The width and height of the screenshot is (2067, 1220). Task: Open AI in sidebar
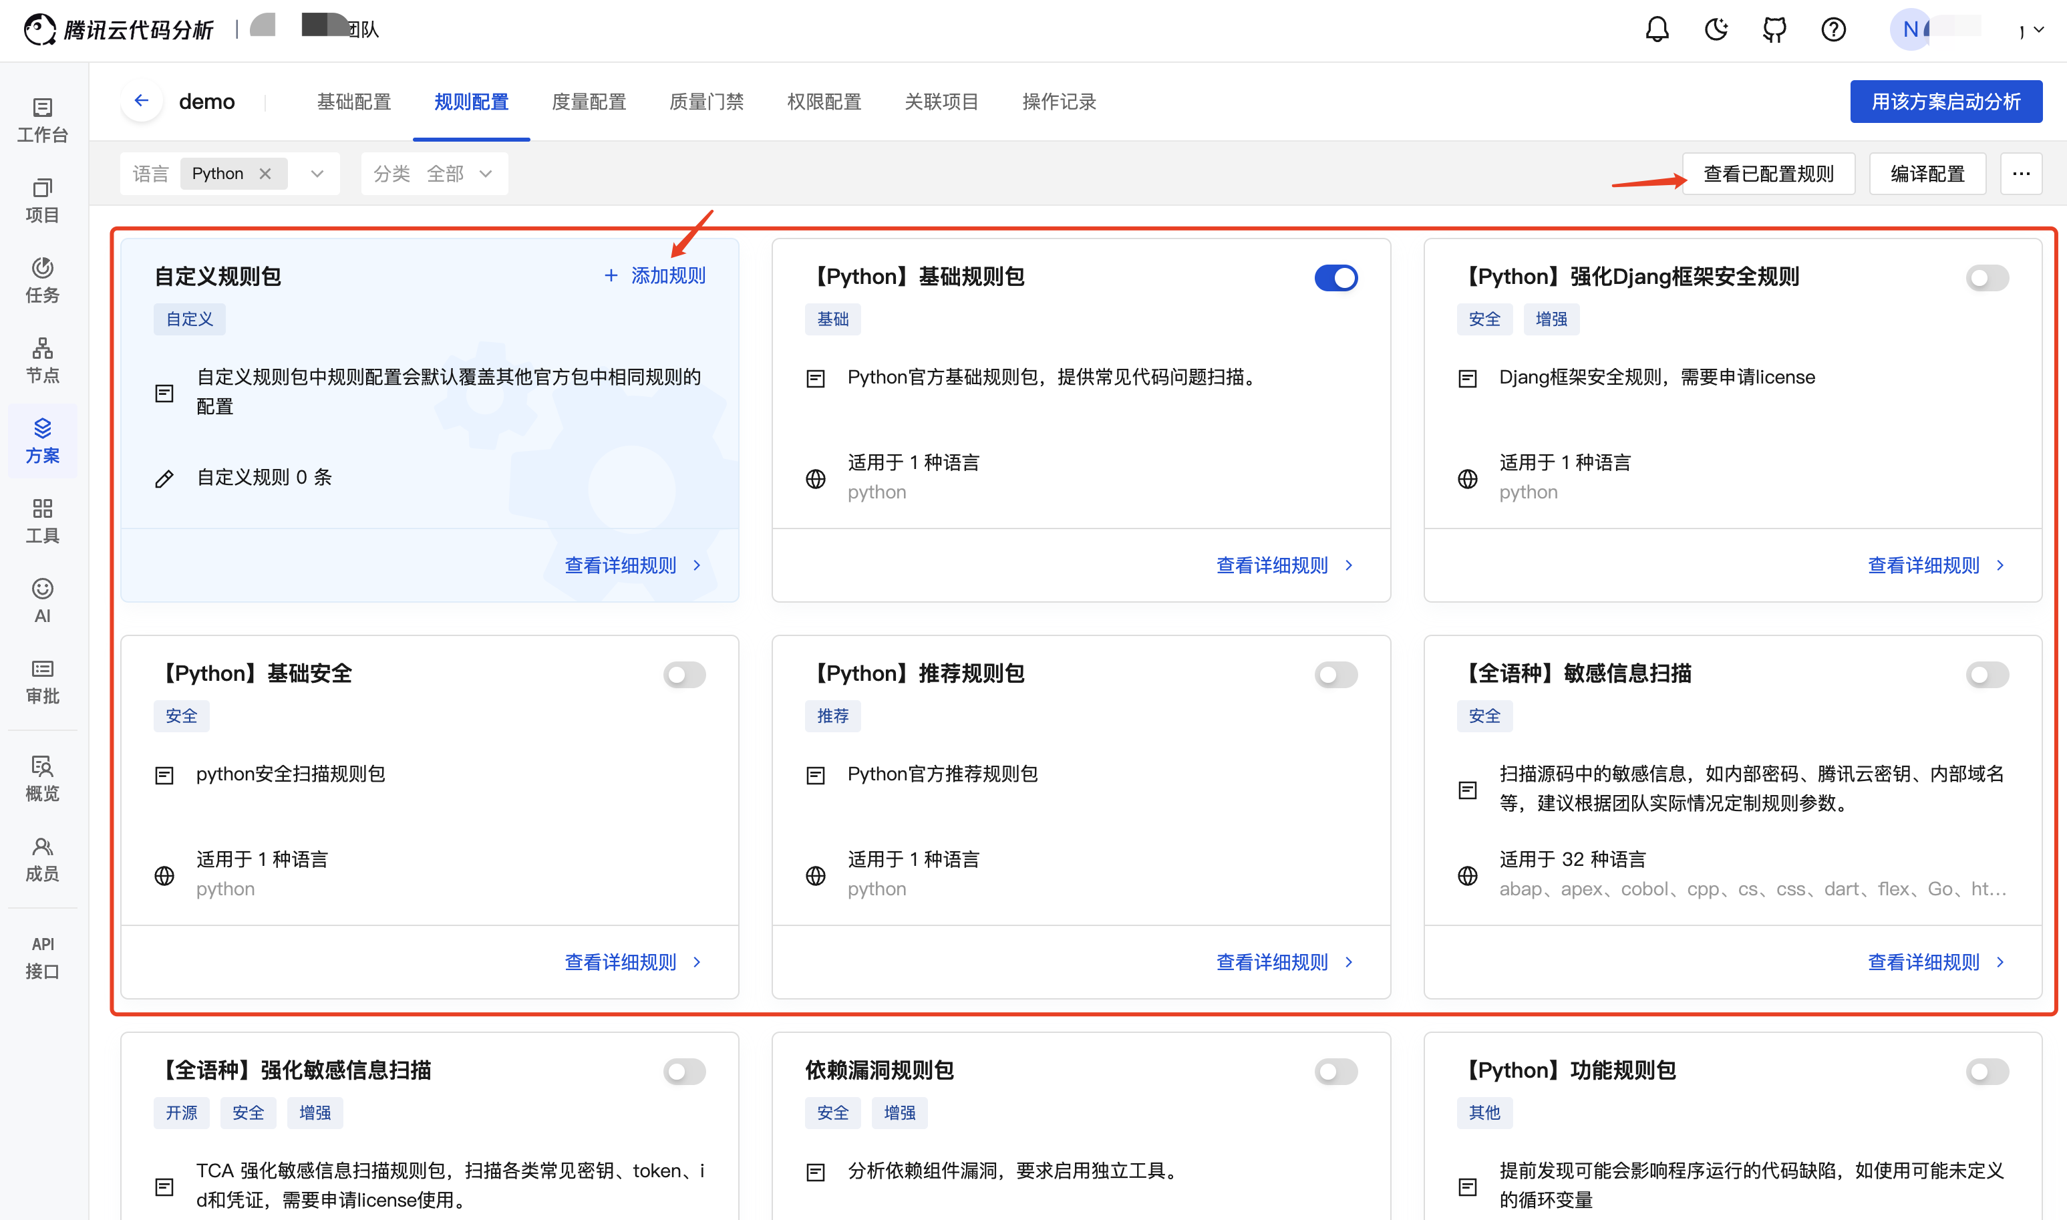[43, 601]
